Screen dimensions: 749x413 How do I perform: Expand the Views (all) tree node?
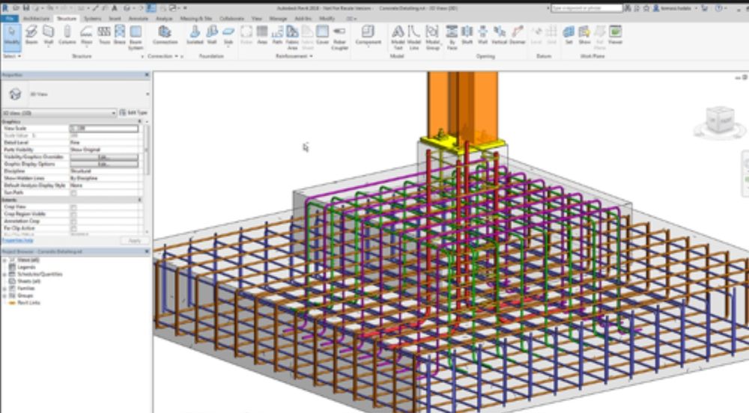4,260
